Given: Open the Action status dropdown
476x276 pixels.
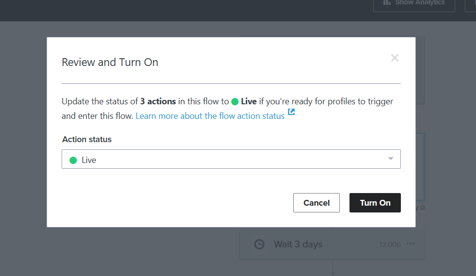Looking at the screenshot, I should click(231, 159).
